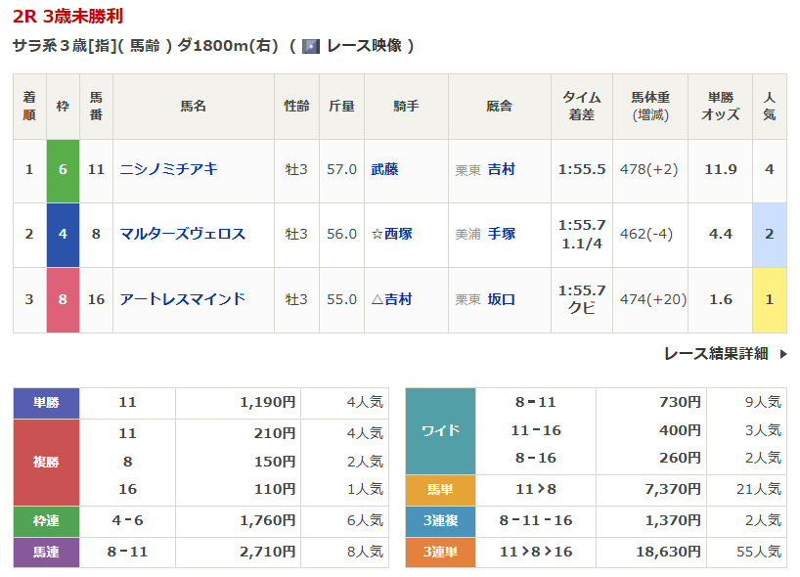Open the レース映像 race video link
The width and height of the screenshot is (800, 577).
(x=363, y=46)
